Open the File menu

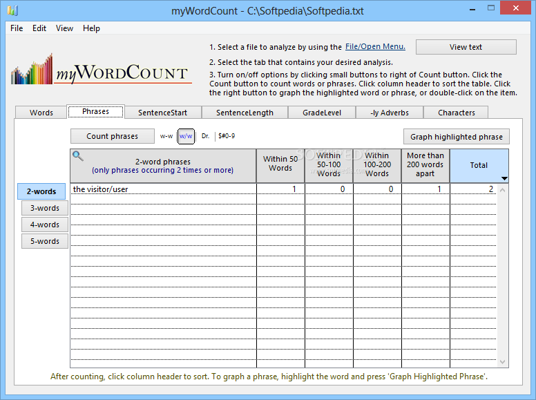click(17, 28)
